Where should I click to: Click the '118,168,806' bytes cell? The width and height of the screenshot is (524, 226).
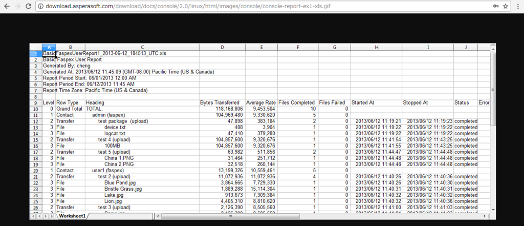222,109
